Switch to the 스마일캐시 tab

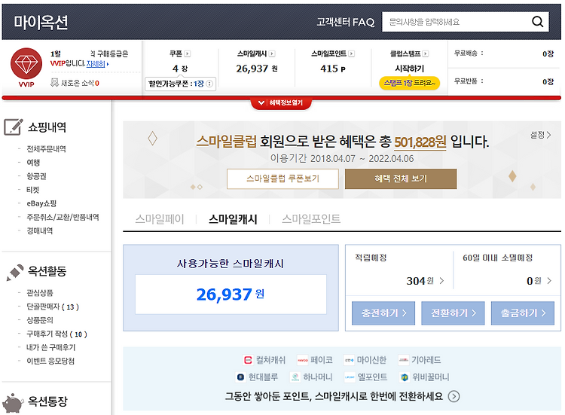tap(233, 218)
